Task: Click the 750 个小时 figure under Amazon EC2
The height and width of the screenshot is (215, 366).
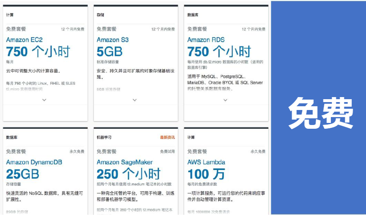Action: pyautogui.click(x=38, y=52)
